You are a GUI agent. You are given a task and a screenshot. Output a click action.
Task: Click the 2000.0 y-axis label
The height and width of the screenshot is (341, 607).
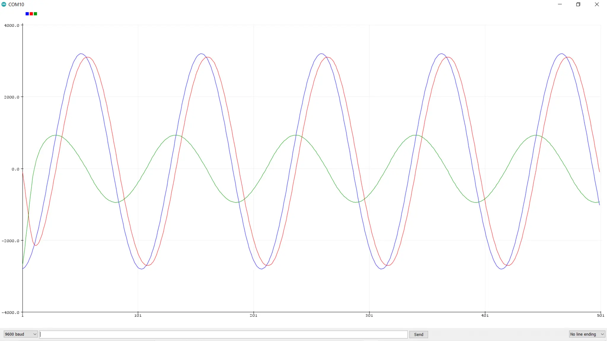point(12,97)
